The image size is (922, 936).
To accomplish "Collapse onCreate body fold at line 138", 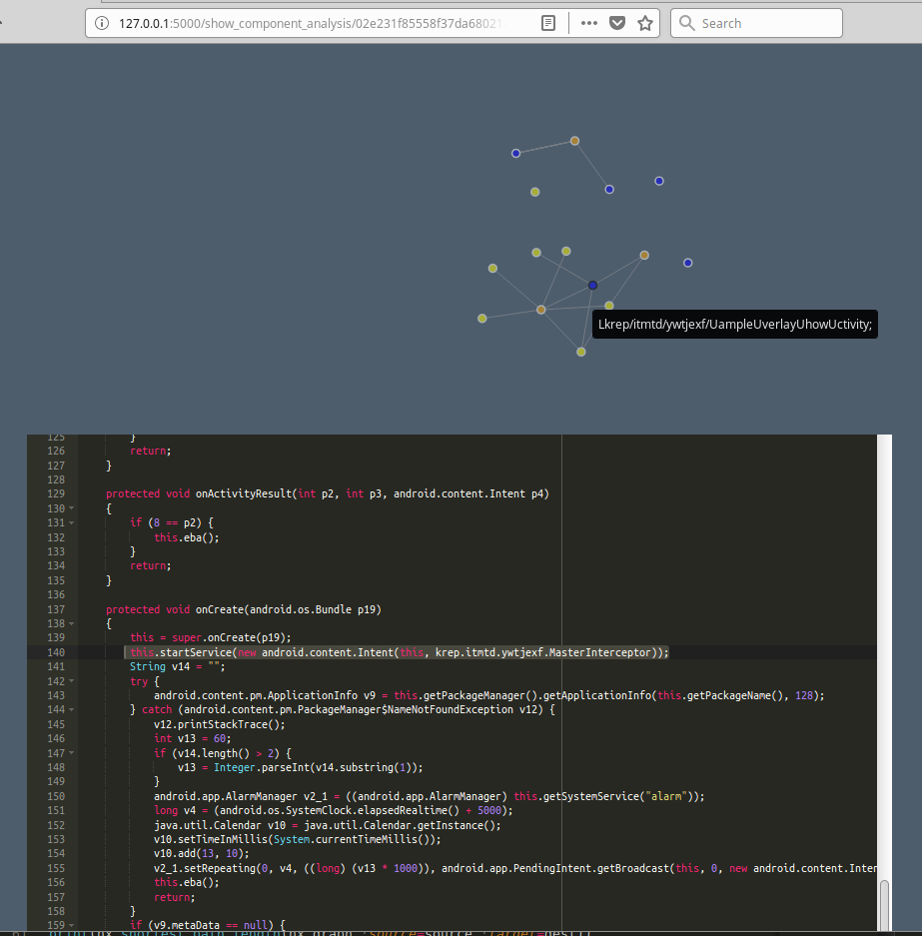I will [72, 623].
